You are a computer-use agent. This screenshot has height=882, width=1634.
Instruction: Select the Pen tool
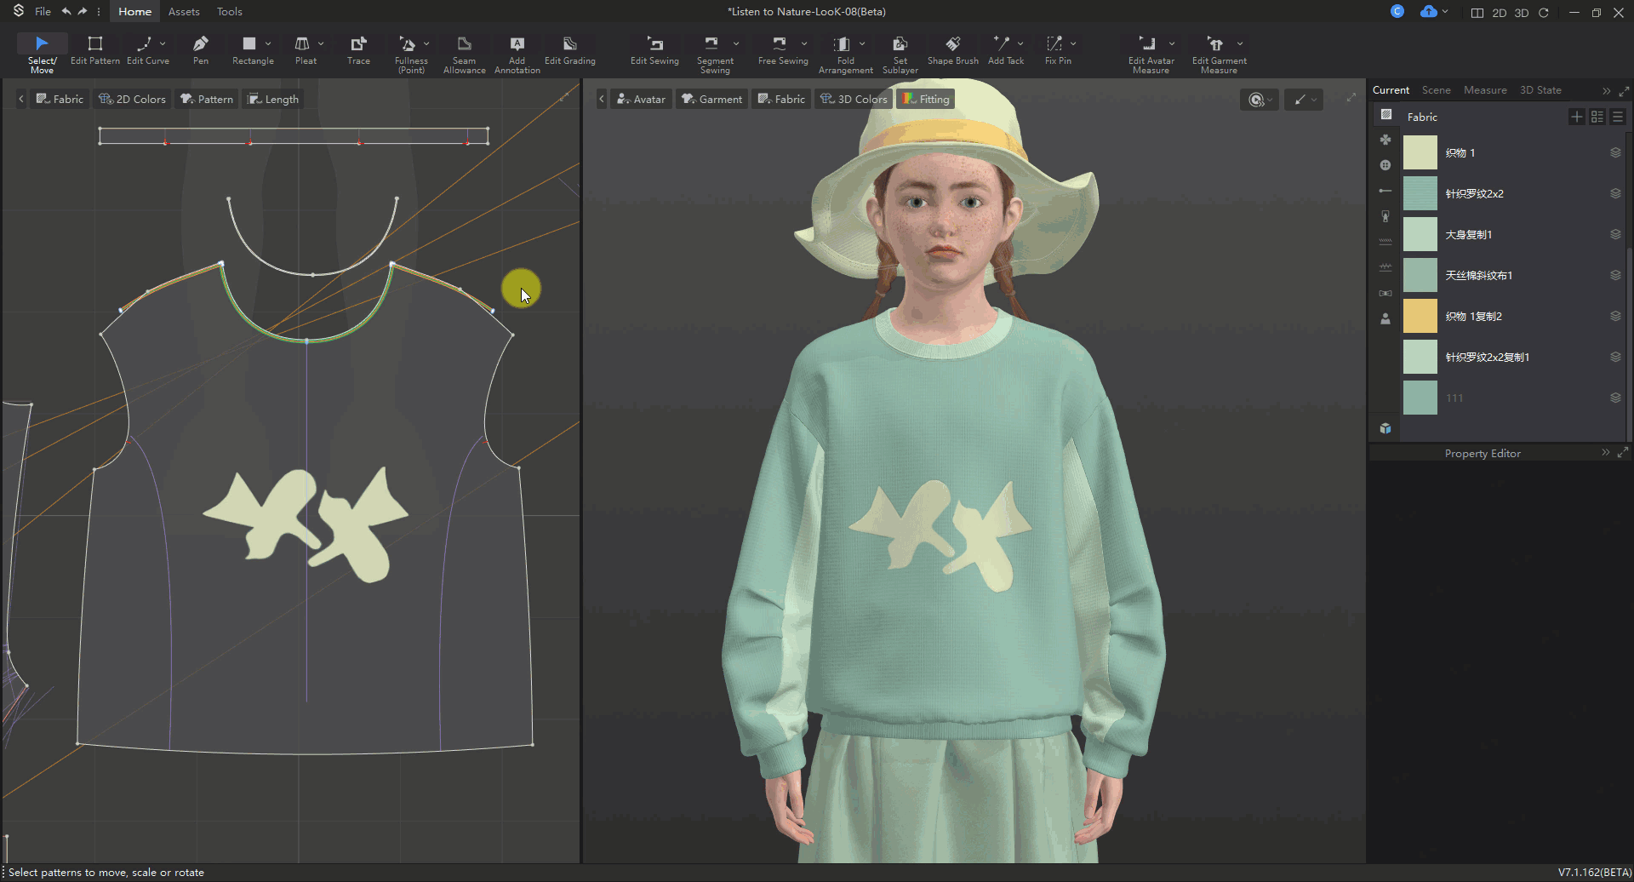[200, 49]
